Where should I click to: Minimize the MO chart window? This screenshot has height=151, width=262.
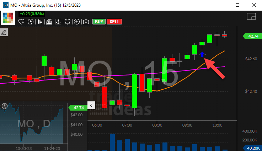(x=221, y=5)
